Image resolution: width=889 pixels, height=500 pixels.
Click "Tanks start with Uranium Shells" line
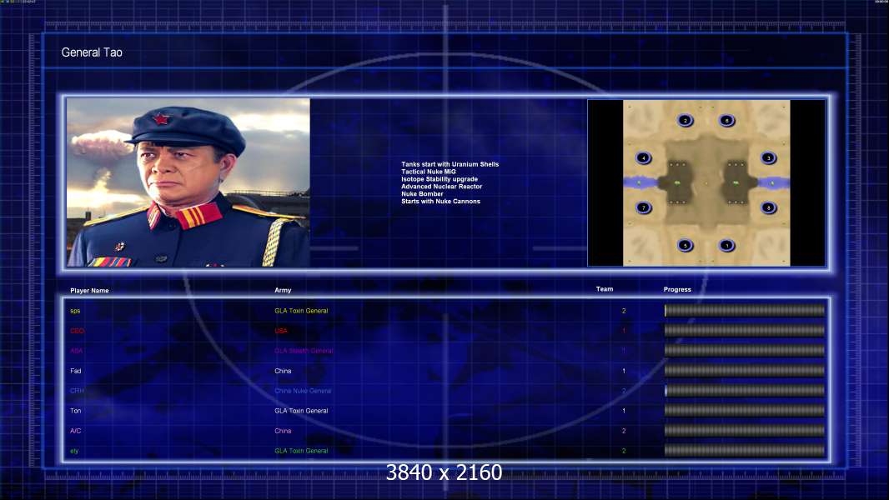click(450, 164)
